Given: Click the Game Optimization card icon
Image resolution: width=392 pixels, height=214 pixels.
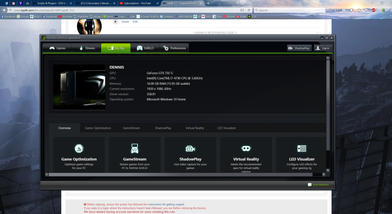Looking at the screenshot, I should tap(79, 149).
